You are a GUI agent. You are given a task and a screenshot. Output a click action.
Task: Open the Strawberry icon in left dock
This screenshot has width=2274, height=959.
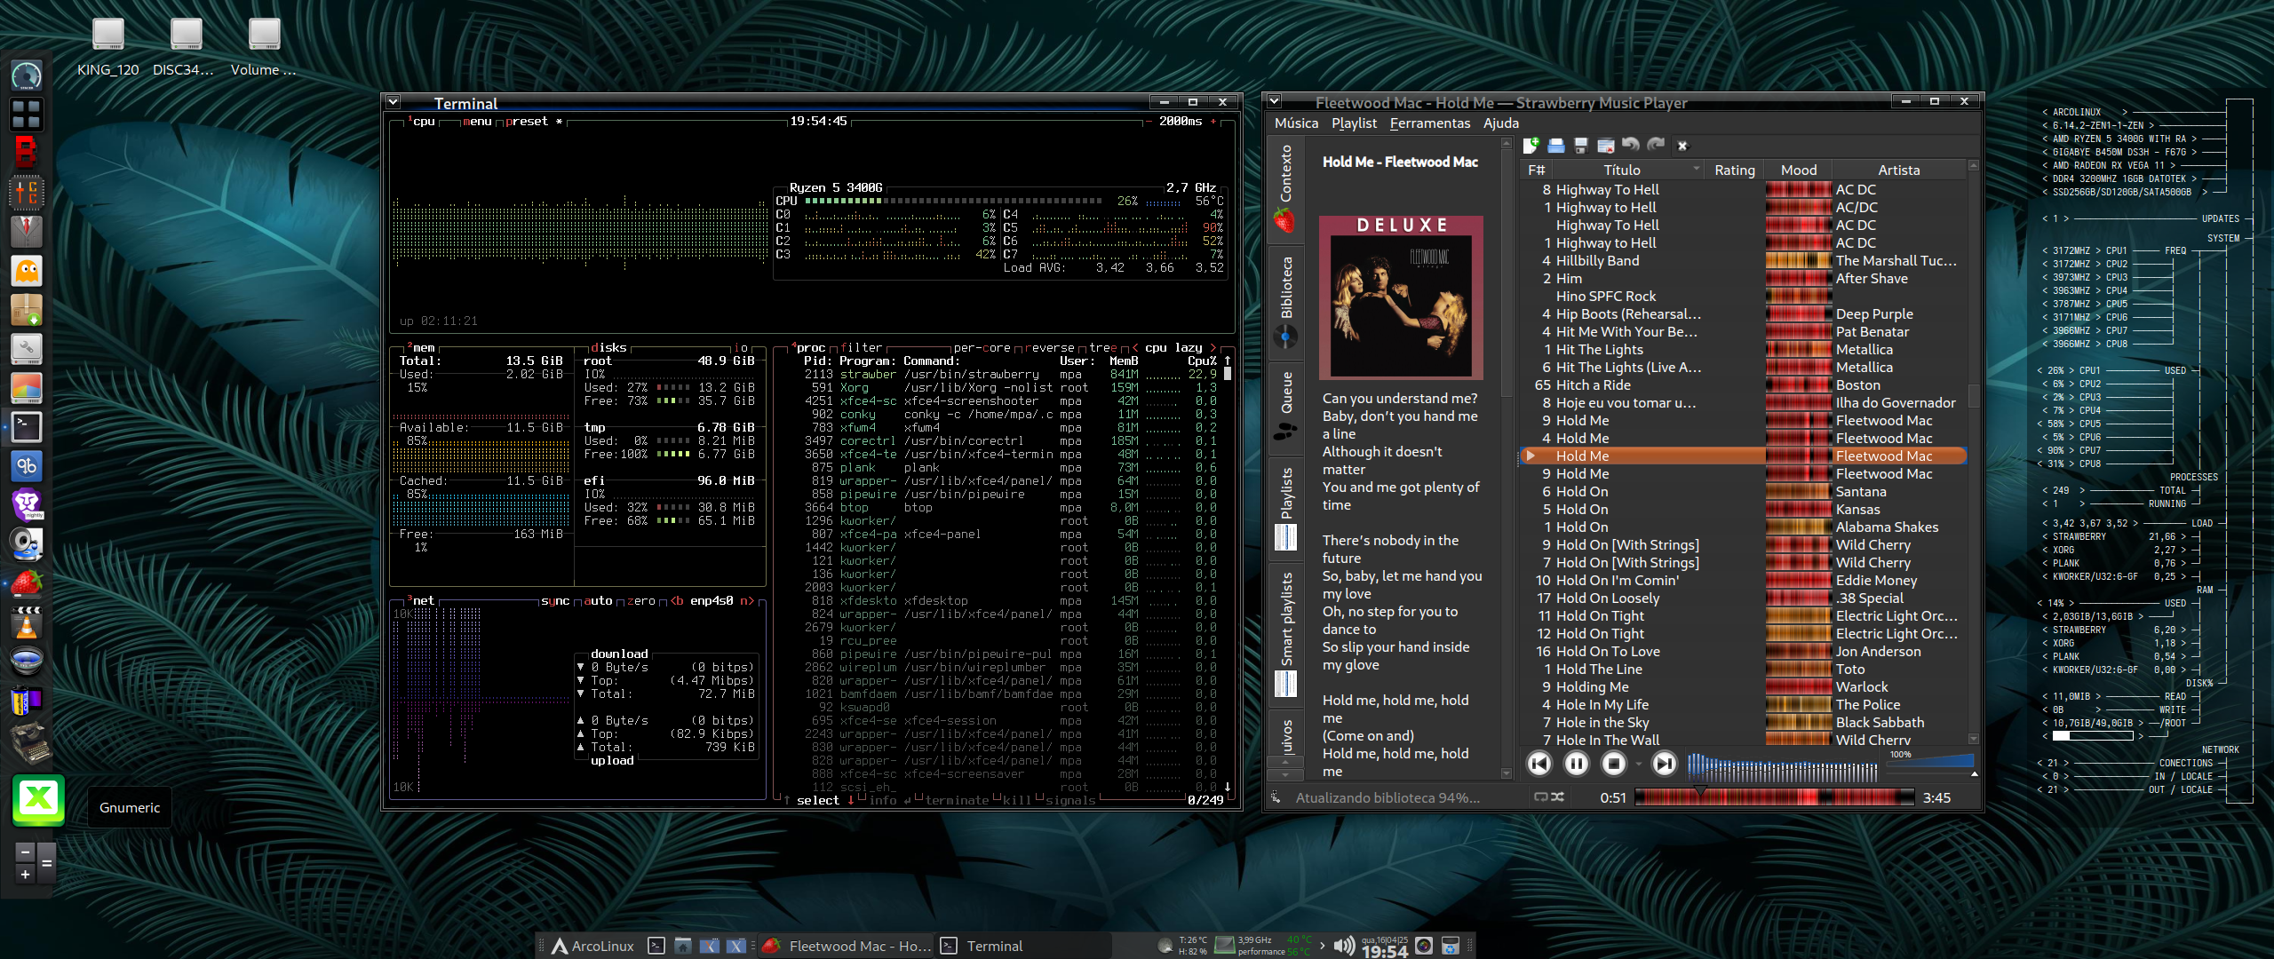pos(27,583)
